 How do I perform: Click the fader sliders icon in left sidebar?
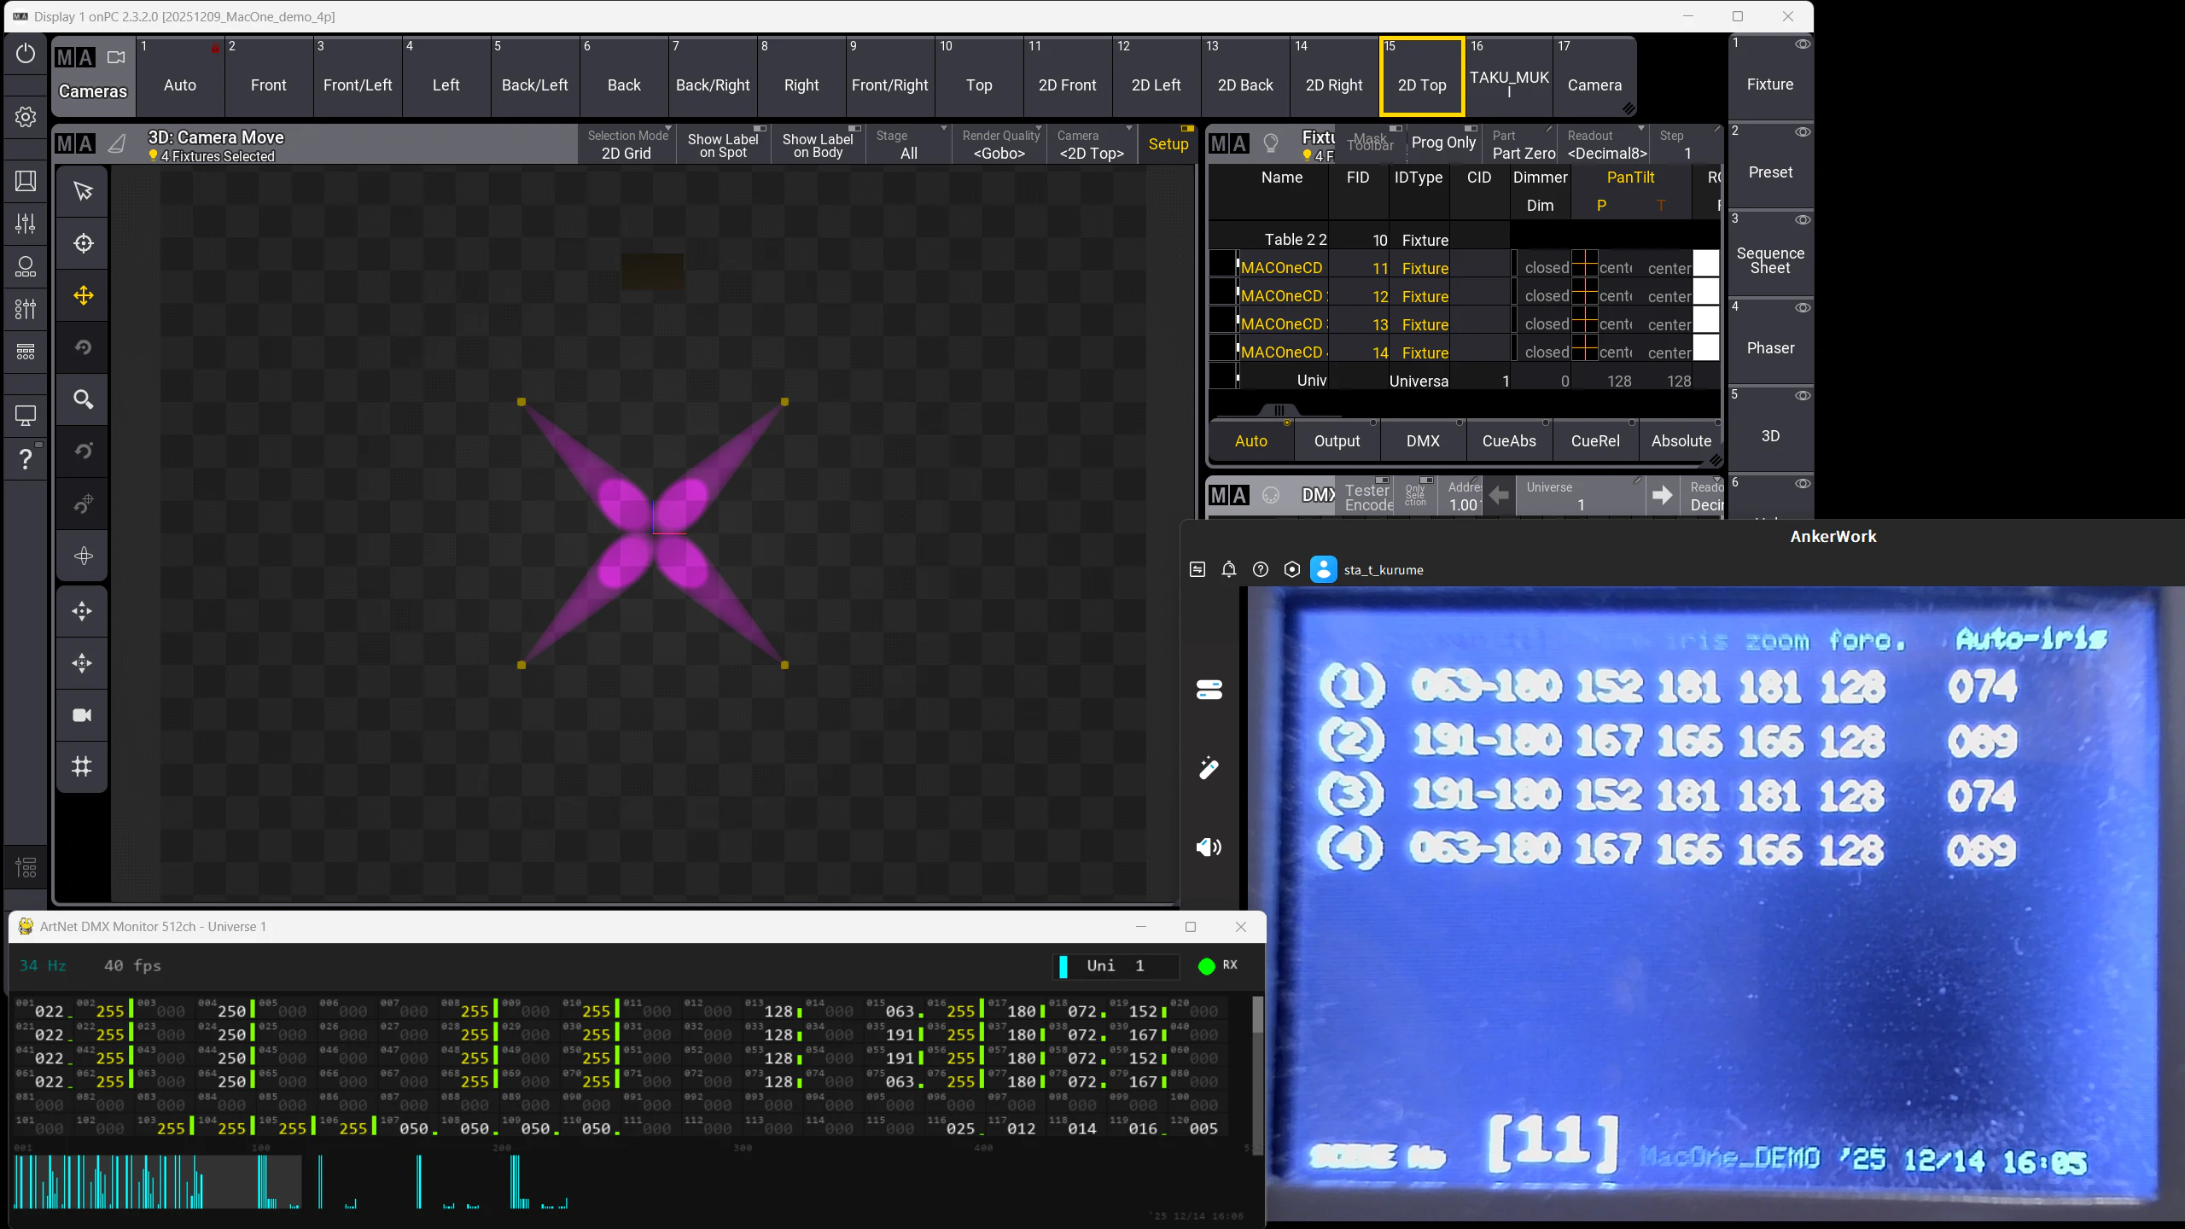pos(26,224)
